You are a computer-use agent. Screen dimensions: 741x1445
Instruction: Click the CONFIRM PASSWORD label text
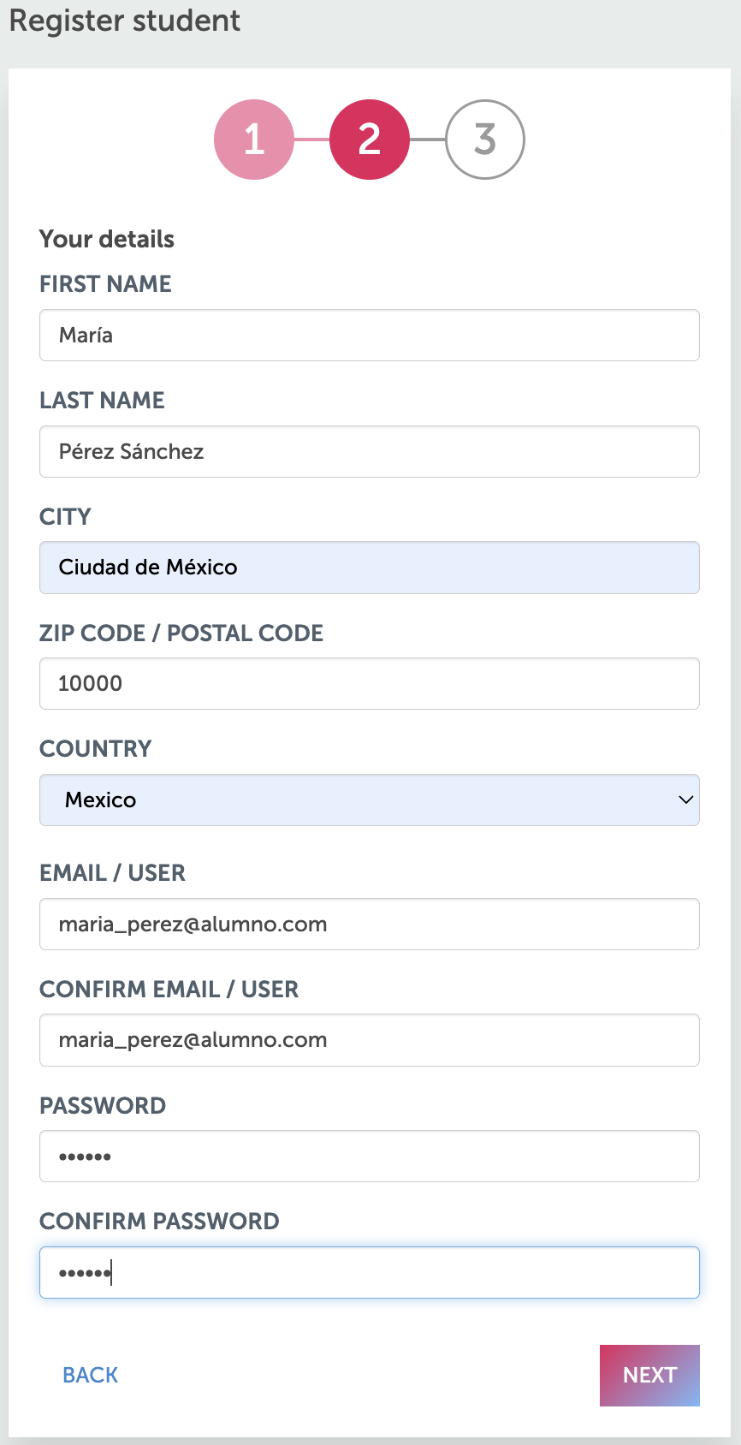[159, 1222]
